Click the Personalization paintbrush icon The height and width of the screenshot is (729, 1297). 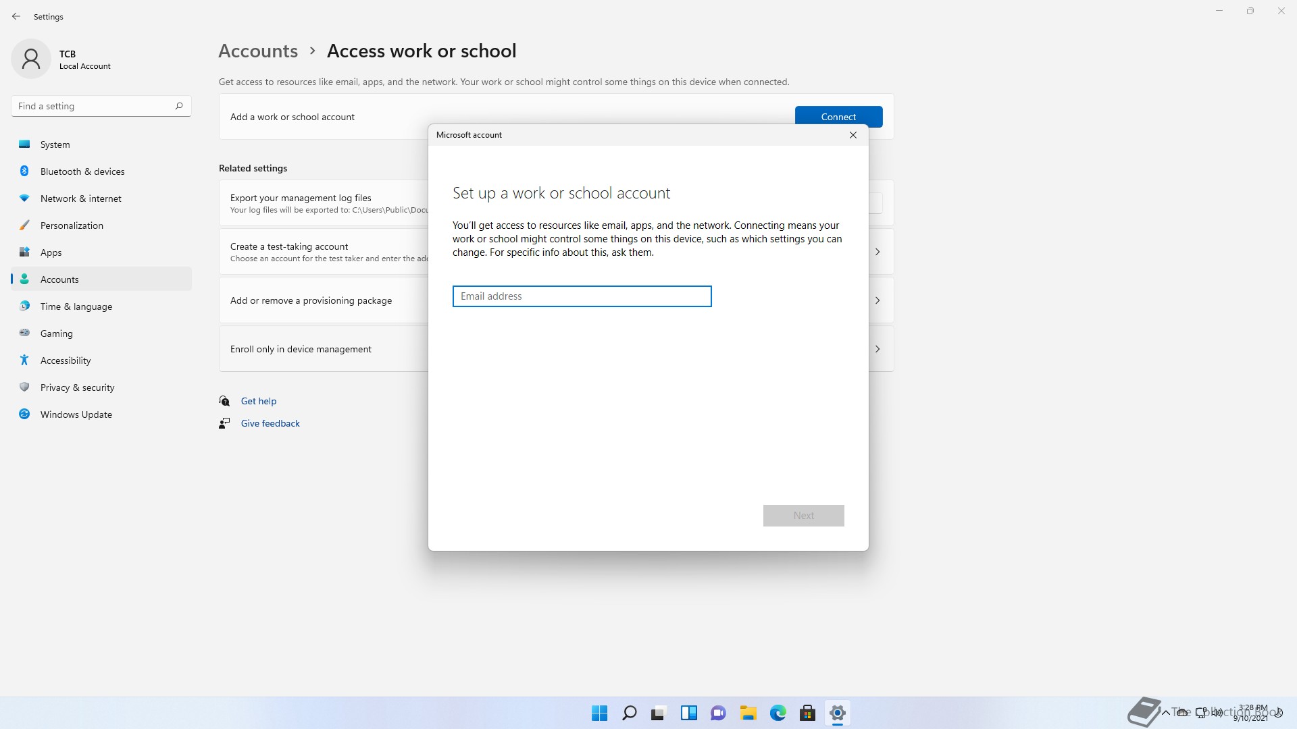(x=24, y=225)
